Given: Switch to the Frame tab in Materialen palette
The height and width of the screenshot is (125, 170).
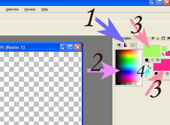Looking at the screenshot, I should coord(119,45).
